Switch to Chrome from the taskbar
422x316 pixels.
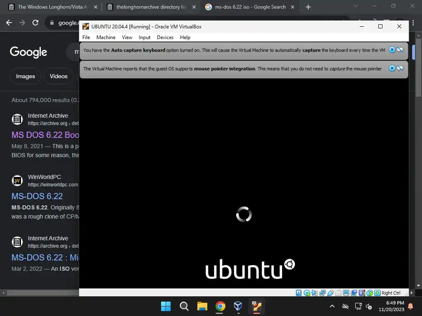[x=220, y=306]
